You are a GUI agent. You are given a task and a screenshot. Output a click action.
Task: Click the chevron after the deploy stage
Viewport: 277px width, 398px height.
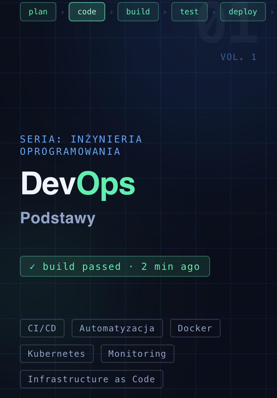pyautogui.click(x=272, y=12)
